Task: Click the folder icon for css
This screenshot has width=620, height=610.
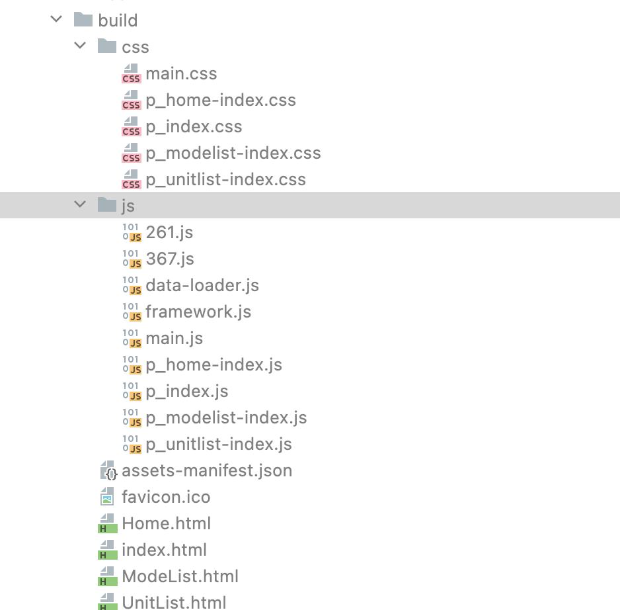Action: (x=108, y=46)
